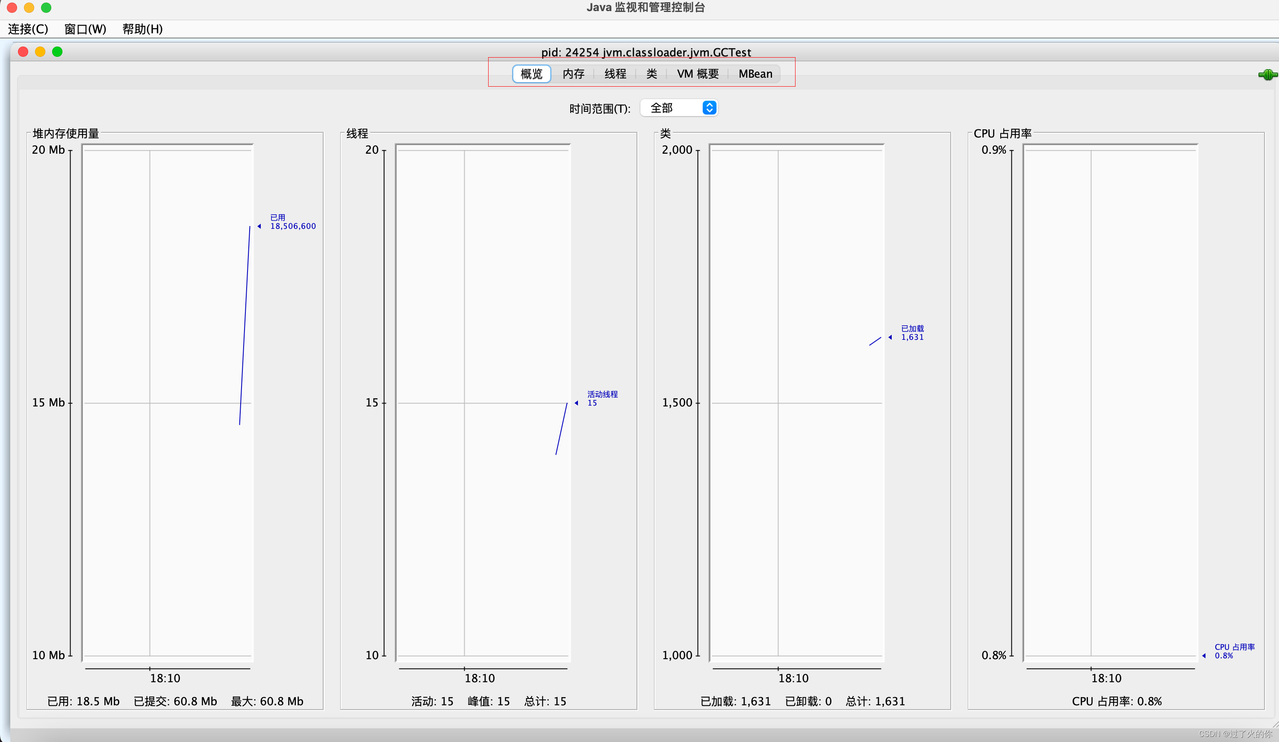Screen dimensions: 1279x742
Task: Open the 帮助(H) menu
Action: pos(143,29)
